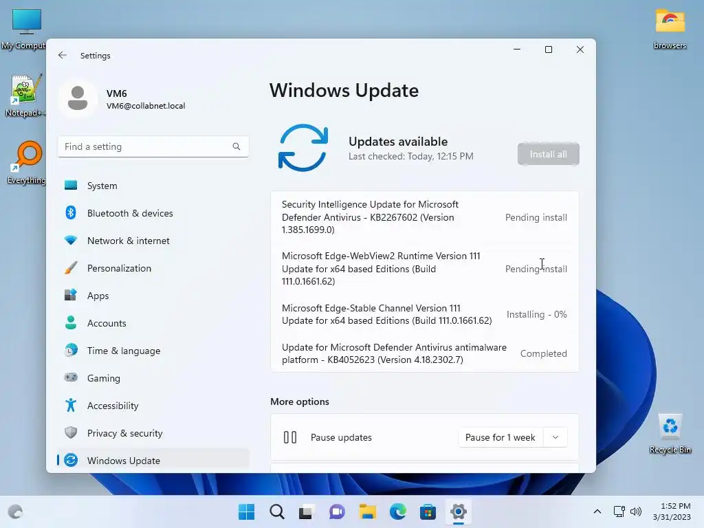The image size is (704, 528).
Task: Click the VM6 user profile avatar
Action: point(78,98)
